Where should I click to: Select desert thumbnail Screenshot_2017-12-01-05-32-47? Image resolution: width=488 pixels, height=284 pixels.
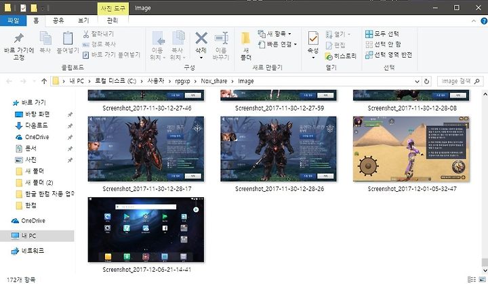click(411, 149)
